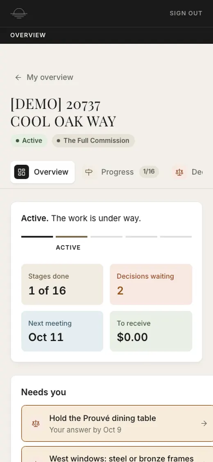Open West windows steel or bronze frames item

(x=117, y=454)
